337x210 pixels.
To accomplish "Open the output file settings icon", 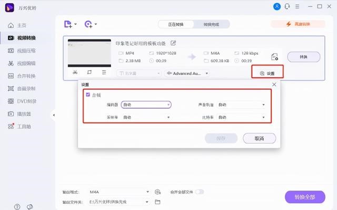I will click(274, 57).
